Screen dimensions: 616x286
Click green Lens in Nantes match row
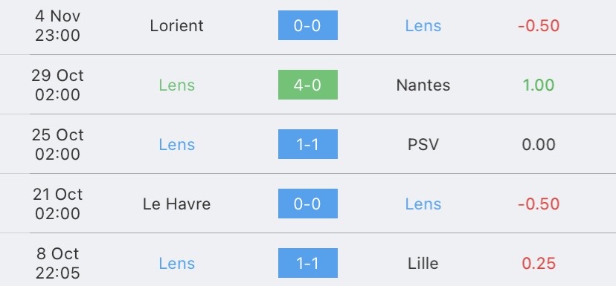pyautogui.click(x=177, y=85)
